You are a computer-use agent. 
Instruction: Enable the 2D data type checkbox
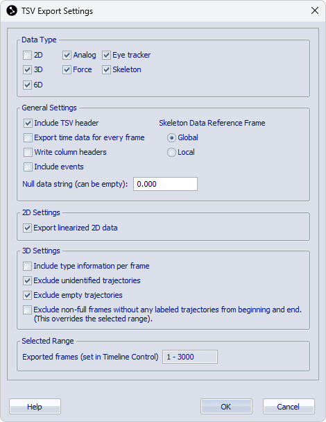click(27, 55)
